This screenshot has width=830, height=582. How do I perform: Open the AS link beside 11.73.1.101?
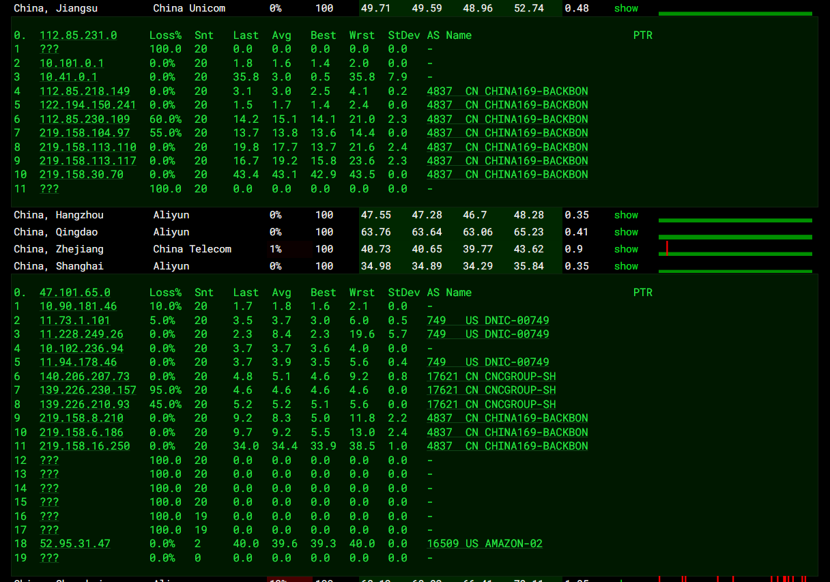click(488, 321)
